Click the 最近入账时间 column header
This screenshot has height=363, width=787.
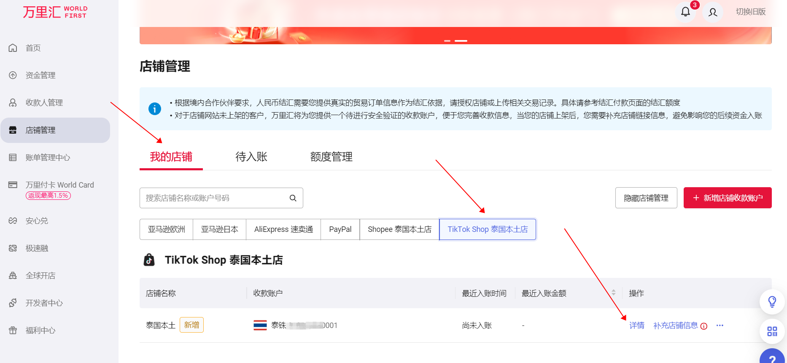pyautogui.click(x=484, y=293)
